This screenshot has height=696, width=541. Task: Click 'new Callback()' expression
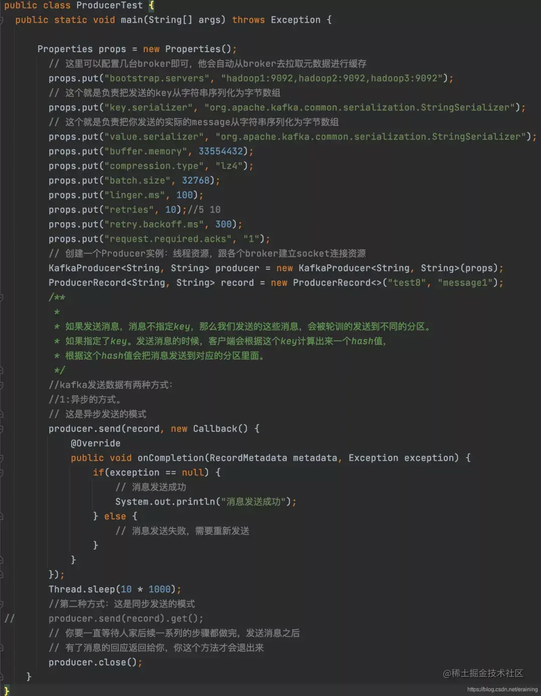(x=209, y=429)
